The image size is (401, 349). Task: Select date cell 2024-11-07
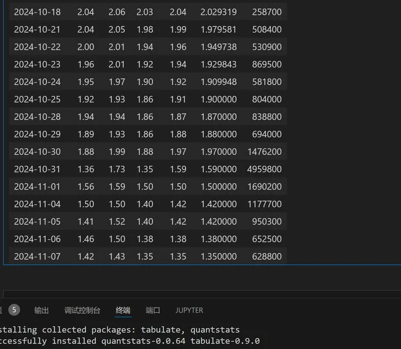click(x=37, y=256)
